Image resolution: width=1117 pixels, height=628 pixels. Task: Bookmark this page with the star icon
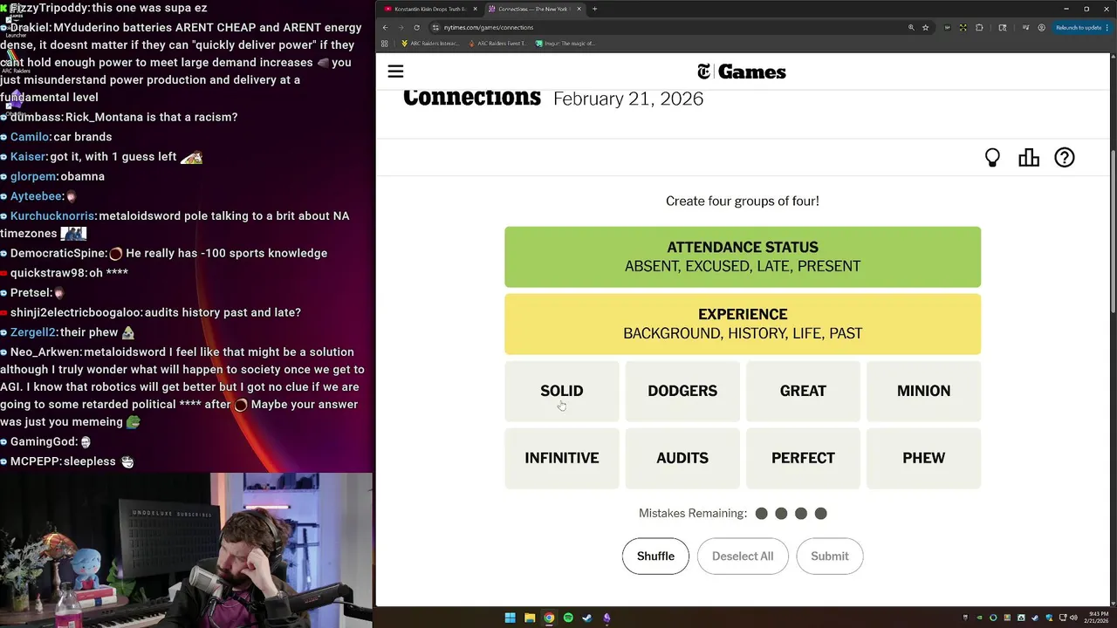(926, 27)
